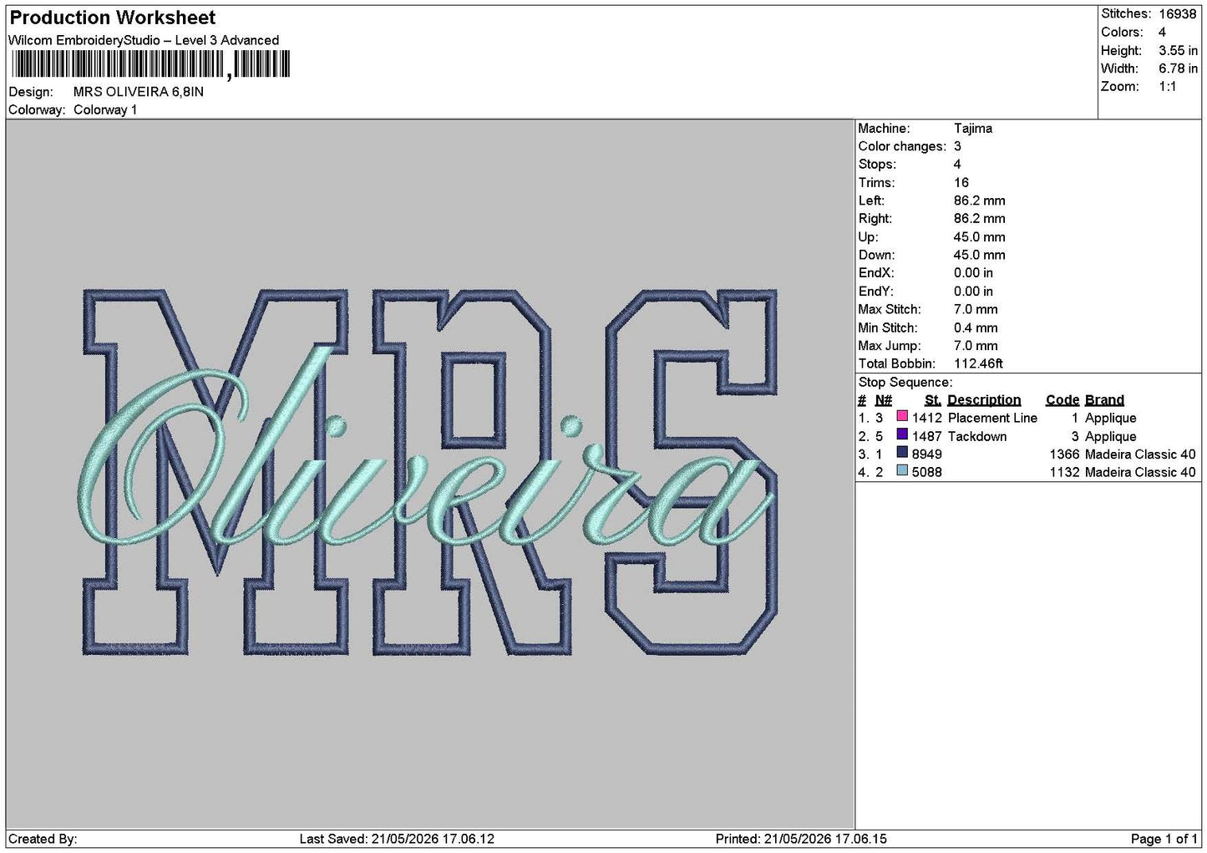The image size is (1207, 853).
Task: Click the Height value '3.55 in'
Action: pos(1178,51)
